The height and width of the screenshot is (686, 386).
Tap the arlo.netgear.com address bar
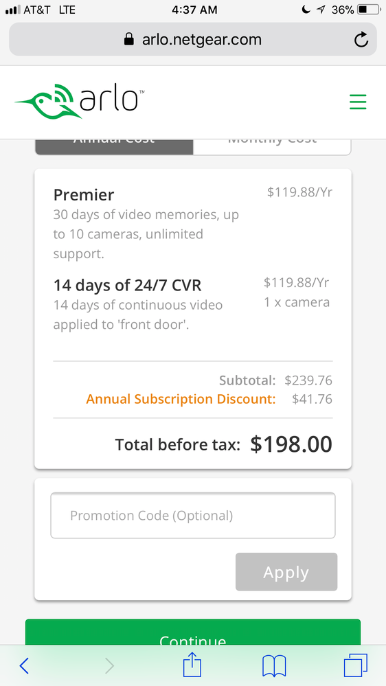click(x=193, y=39)
